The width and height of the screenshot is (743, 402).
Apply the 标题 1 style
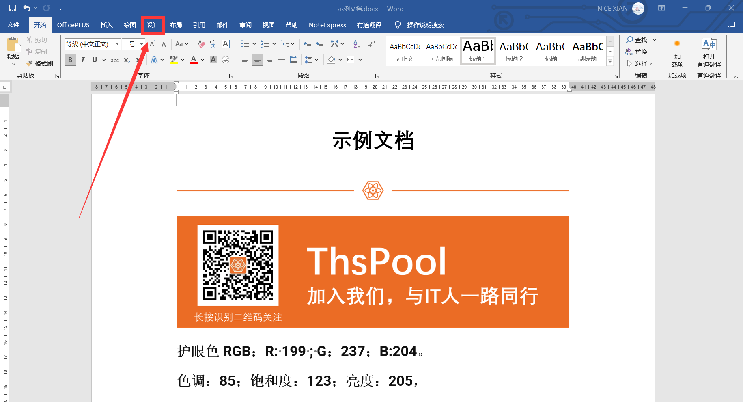478,50
